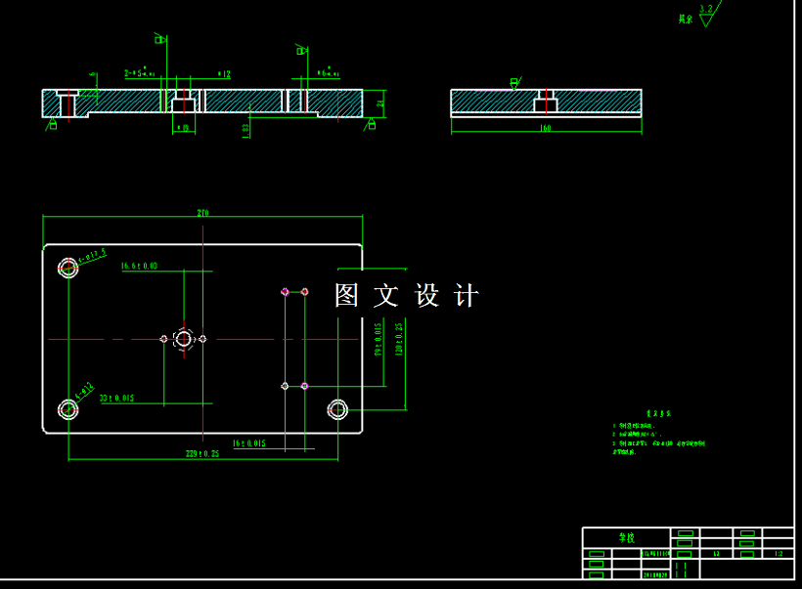Select the 3.2 surface roughness value

pyautogui.click(x=706, y=9)
